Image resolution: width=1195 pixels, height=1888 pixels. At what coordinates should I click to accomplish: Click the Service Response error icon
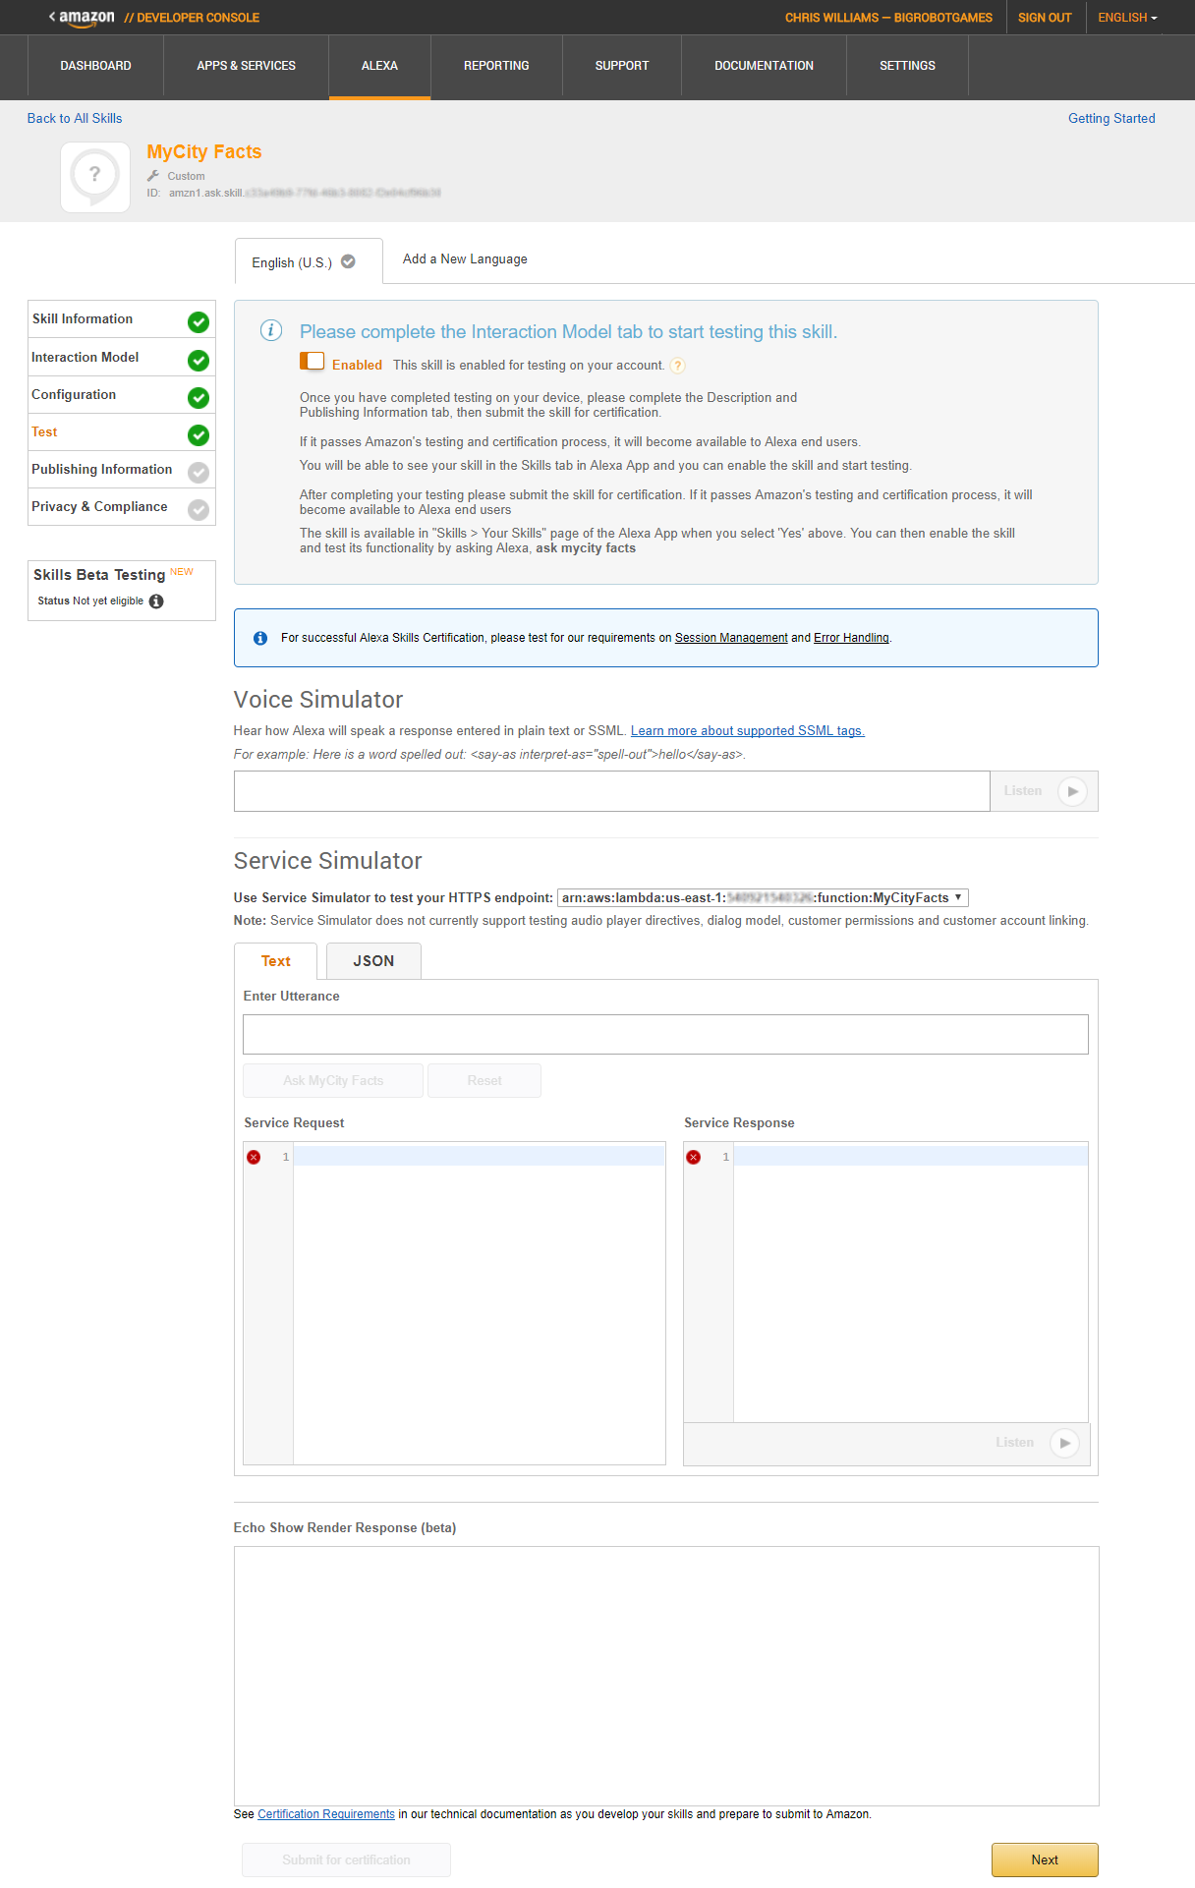click(x=694, y=1157)
